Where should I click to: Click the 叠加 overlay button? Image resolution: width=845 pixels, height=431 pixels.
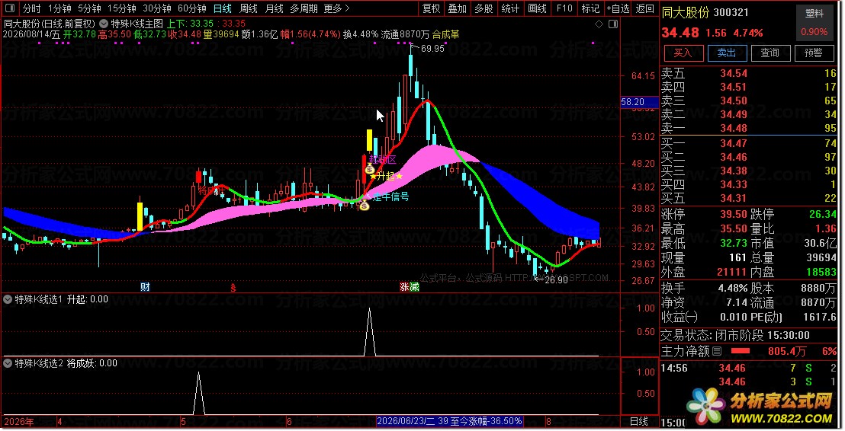tap(457, 8)
